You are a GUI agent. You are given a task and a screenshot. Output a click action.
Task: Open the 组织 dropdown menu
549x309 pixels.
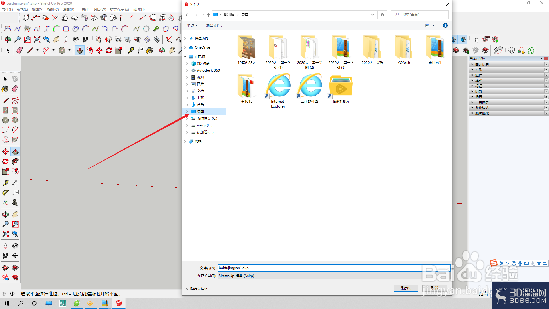tap(192, 25)
